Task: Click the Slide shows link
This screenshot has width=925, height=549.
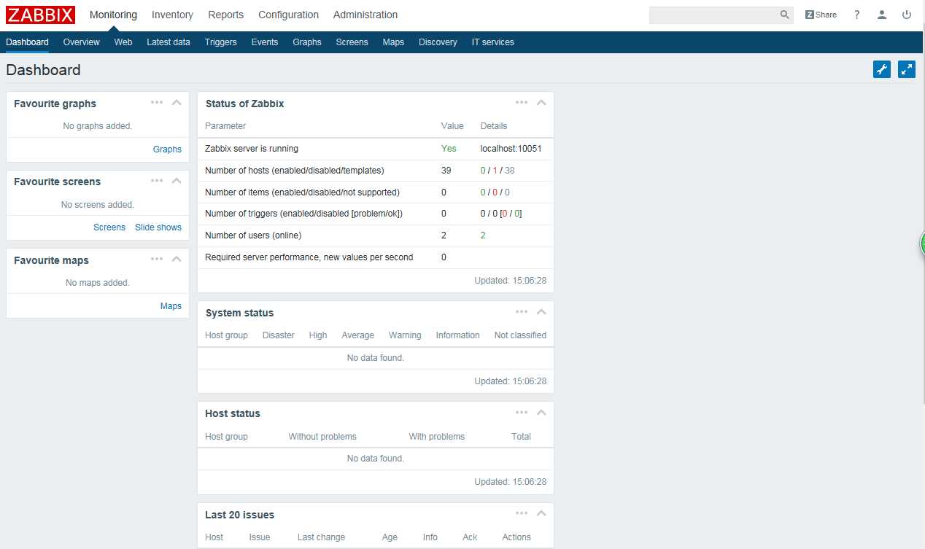Action: coord(158,227)
